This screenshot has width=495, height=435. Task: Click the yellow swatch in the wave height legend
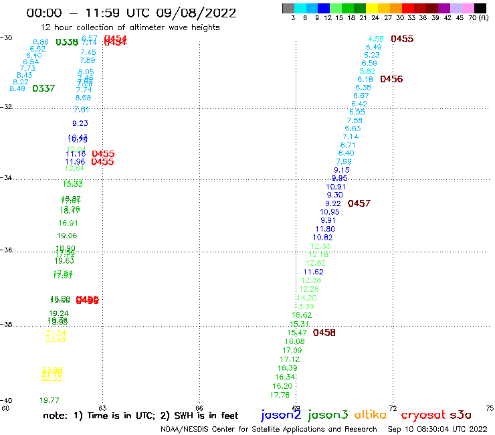[x=372, y=8]
